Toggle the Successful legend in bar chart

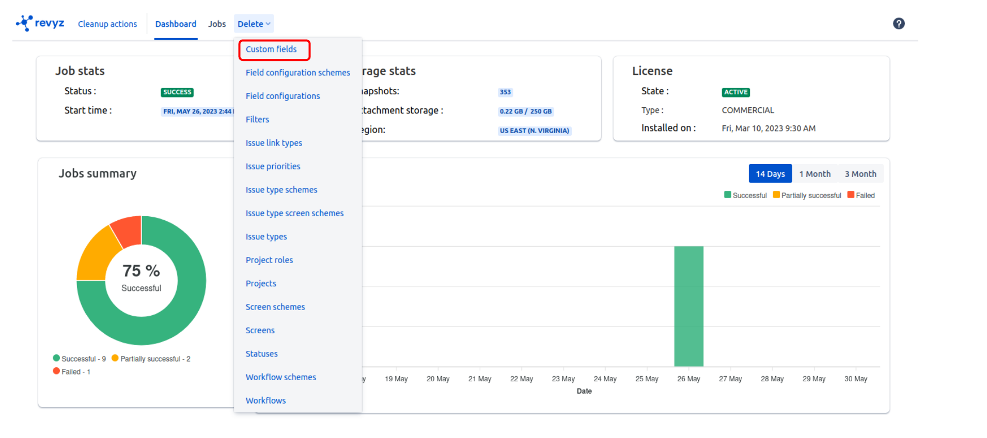point(745,196)
